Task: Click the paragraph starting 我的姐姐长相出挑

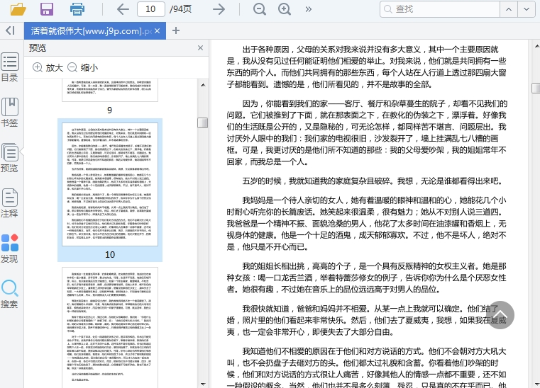Action: pos(366,278)
